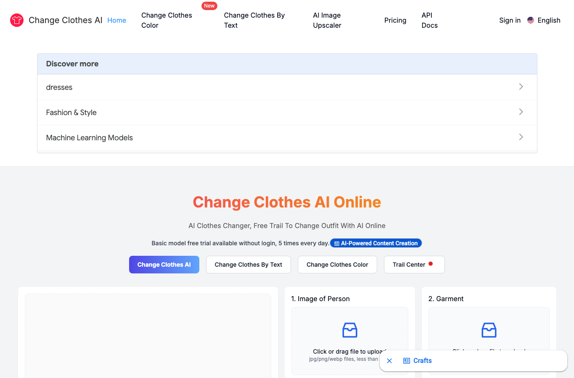Select the Change Clothes AI tab button
The height and width of the screenshot is (378, 574).
(x=164, y=265)
